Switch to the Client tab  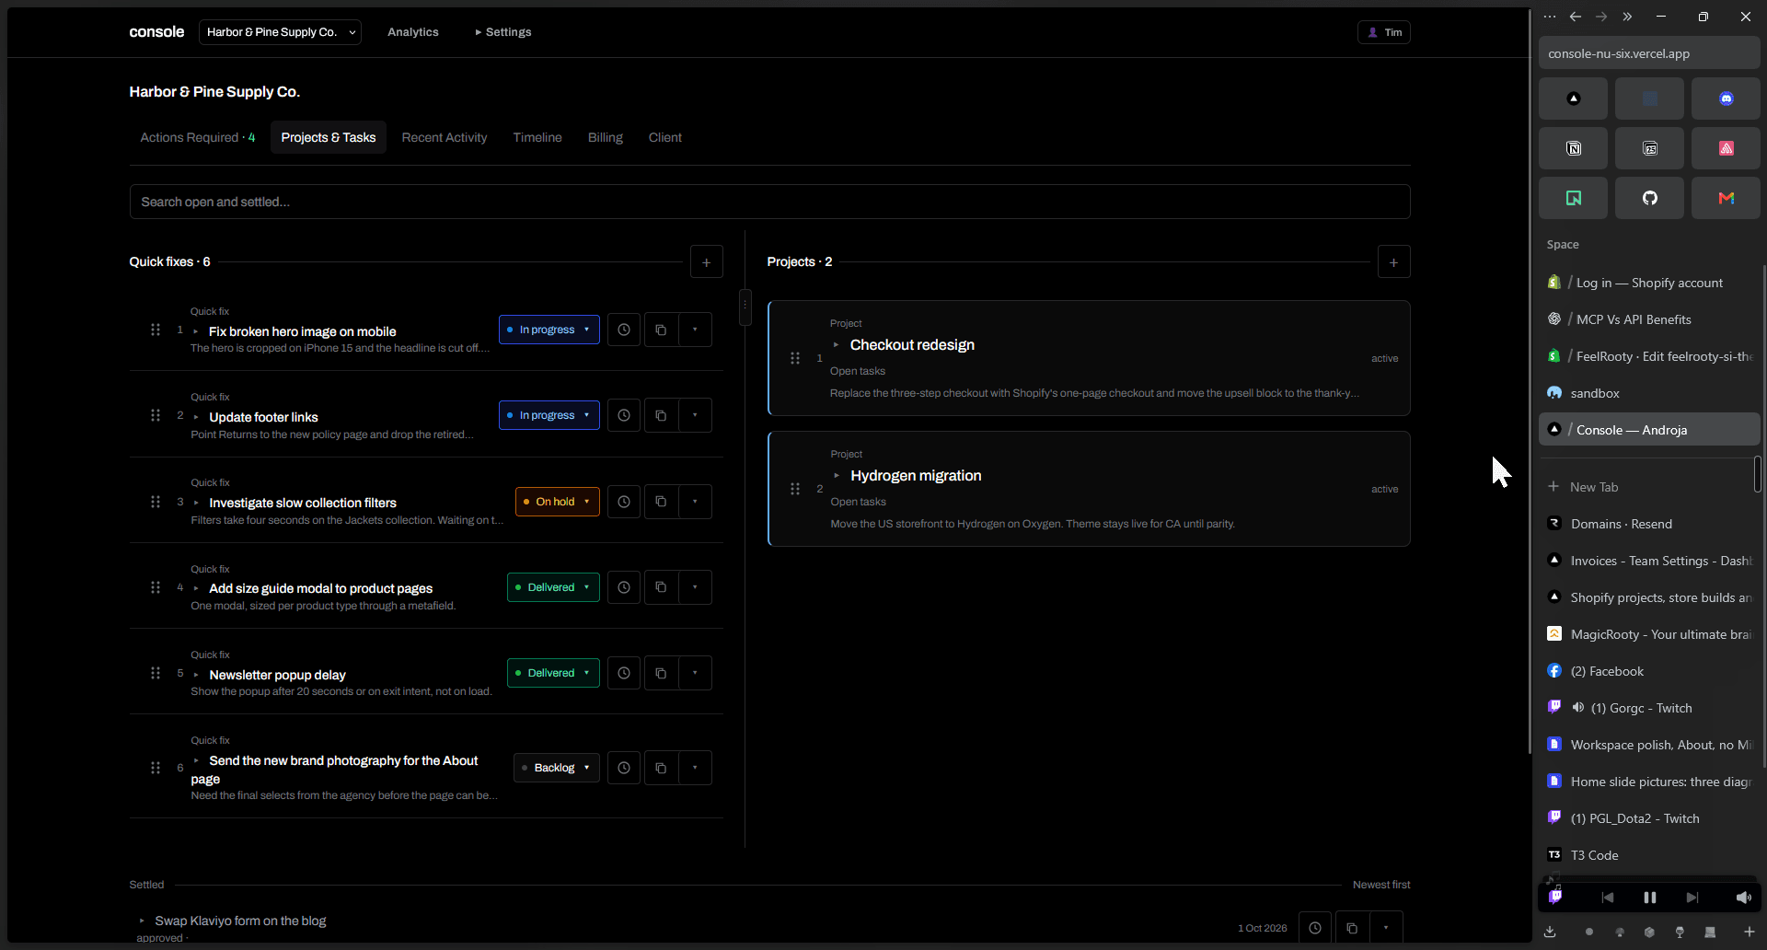click(x=665, y=137)
